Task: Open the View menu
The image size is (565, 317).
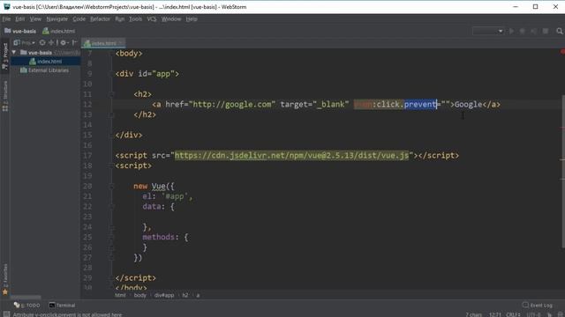Action: click(x=35, y=19)
